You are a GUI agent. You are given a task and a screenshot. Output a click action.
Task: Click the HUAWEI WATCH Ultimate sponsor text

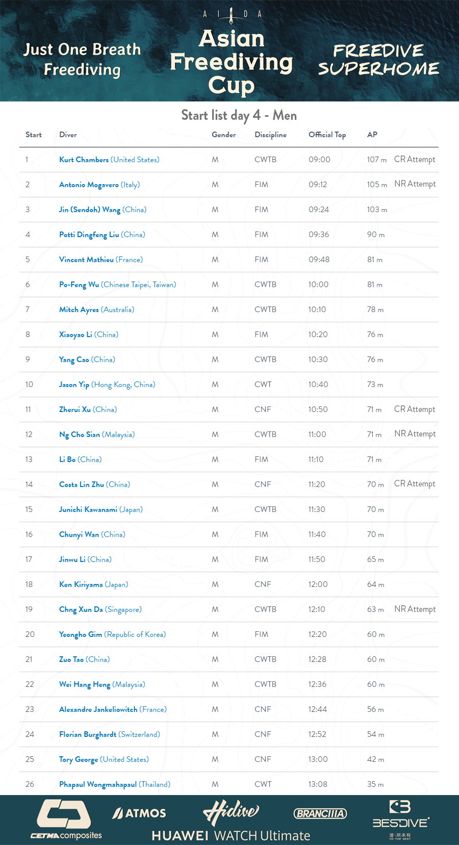(x=231, y=836)
